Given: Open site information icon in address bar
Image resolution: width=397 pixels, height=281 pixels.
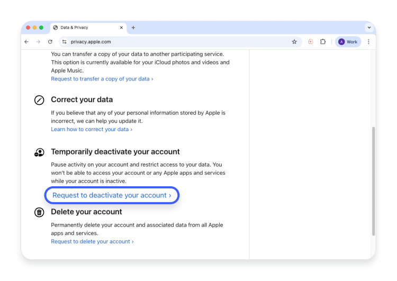Looking at the screenshot, I should coord(64,42).
